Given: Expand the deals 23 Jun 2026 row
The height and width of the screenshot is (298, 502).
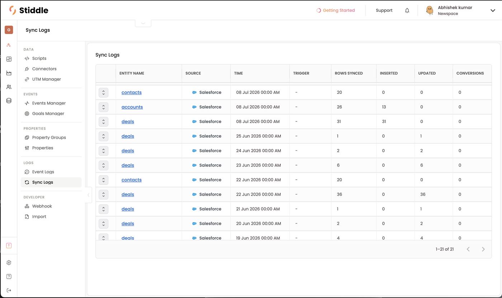Looking at the screenshot, I should pyautogui.click(x=103, y=165).
